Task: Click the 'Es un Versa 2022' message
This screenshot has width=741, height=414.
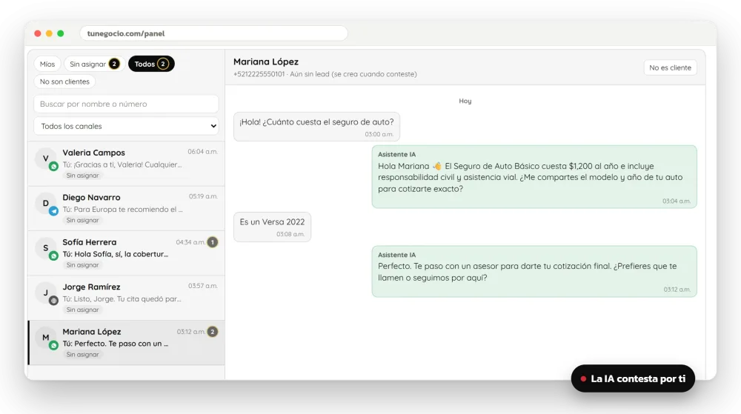Action: coord(272,227)
